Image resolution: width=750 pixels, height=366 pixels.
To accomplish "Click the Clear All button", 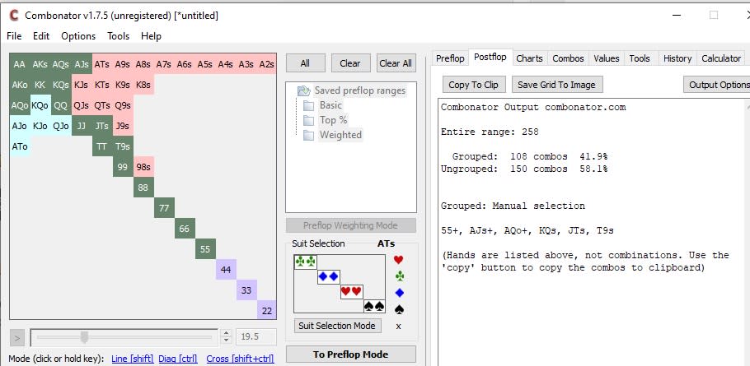I will [396, 63].
